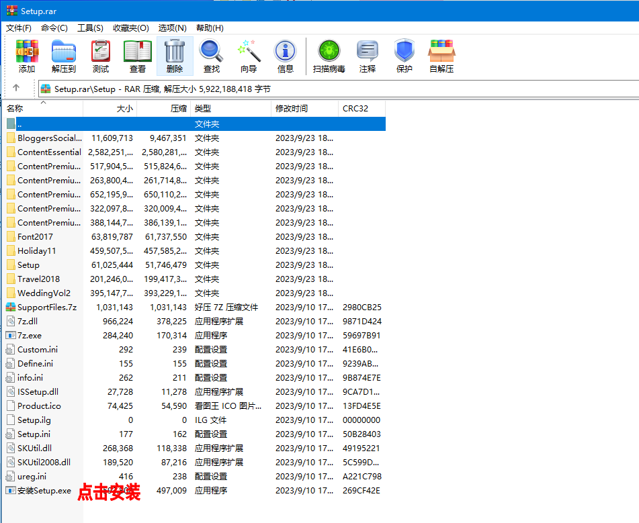This screenshot has width=639, height=523.
Task: Add files to the archive
Action: point(27,56)
